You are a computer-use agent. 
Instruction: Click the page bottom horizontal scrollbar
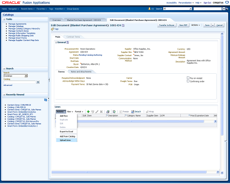[x=129, y=172]
